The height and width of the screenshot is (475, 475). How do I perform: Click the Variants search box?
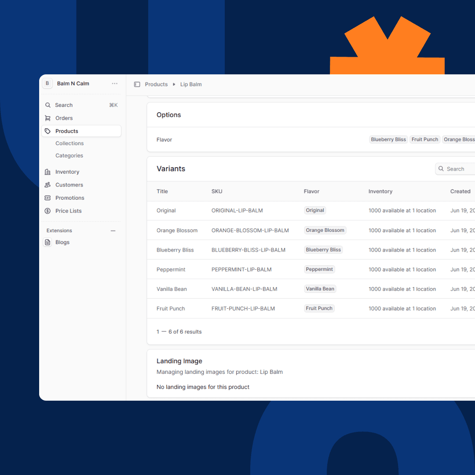coord(457,169)
